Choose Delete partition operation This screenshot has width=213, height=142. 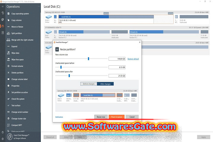tap(17, 72)
